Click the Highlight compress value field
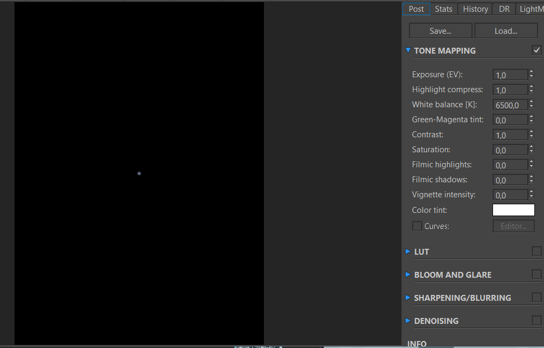Viewport: 544px width, 348px height. click(510, 90)
